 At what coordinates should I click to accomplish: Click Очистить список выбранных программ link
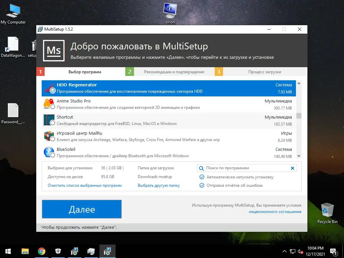coord(85,185)
